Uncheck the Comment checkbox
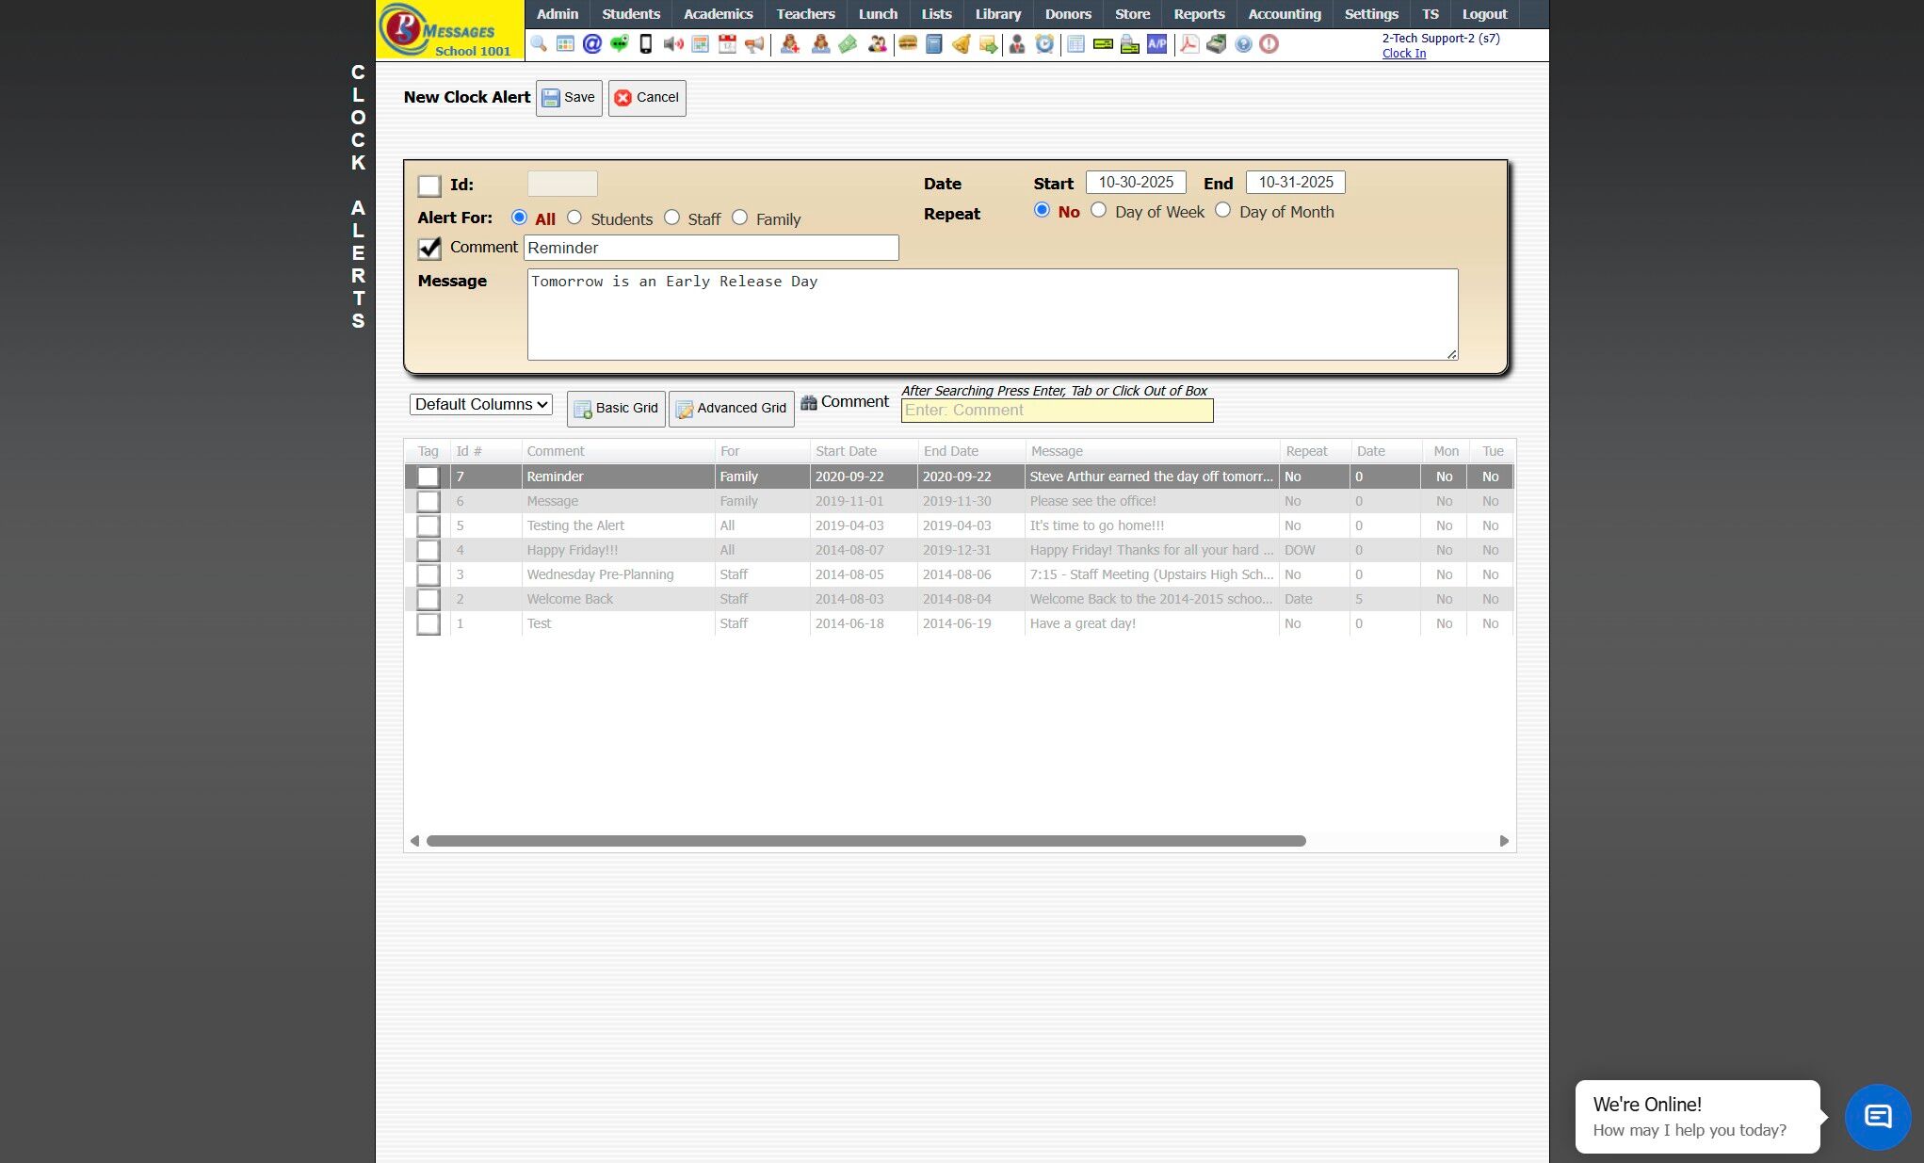 tap(429, 248)
